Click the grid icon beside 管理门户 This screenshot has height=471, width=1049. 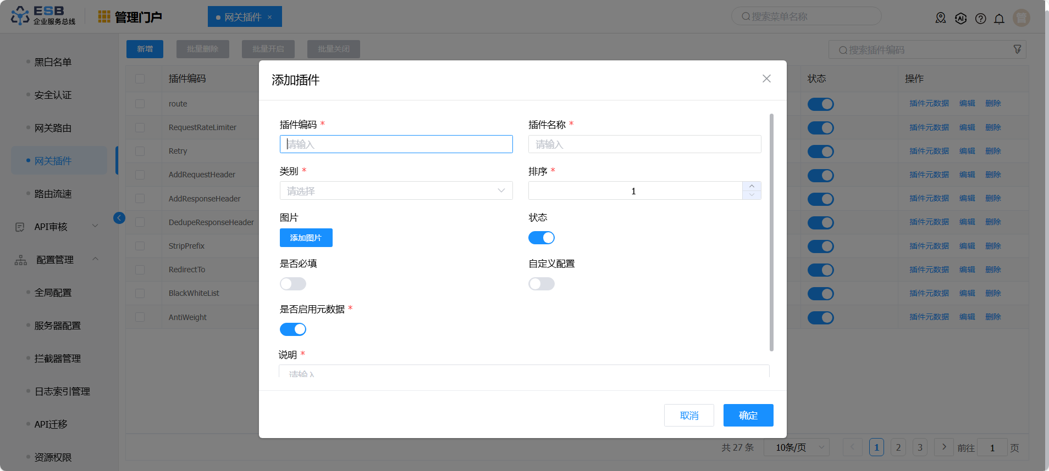[x=104, y=17]
